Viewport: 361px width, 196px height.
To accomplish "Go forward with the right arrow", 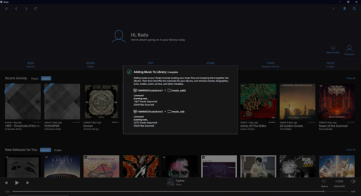I will pyautogui.click(x=26, y=9).
